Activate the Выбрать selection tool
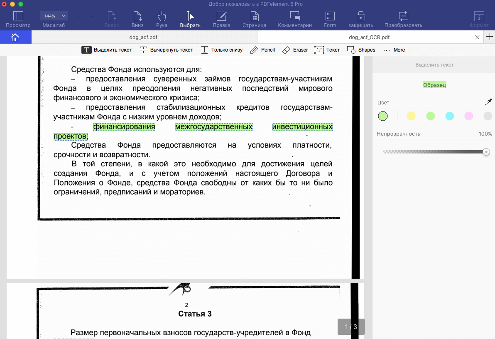Viewport: 495px width, 339px height. pos(190,19)
